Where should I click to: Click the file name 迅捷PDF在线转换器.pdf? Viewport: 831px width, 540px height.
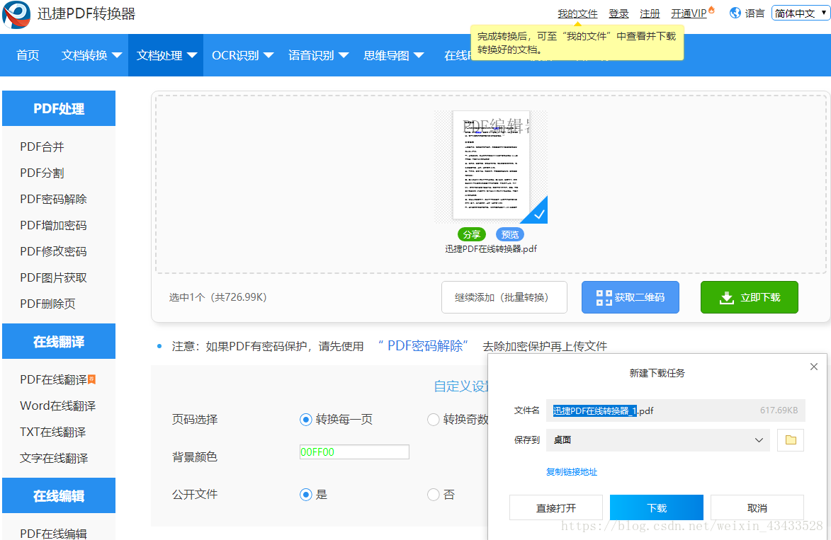pos(491,249)
